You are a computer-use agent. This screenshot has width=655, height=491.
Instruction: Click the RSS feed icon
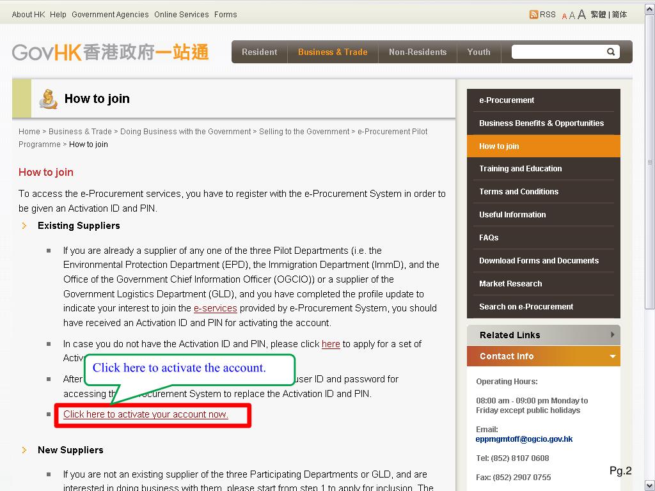point(533,15)
